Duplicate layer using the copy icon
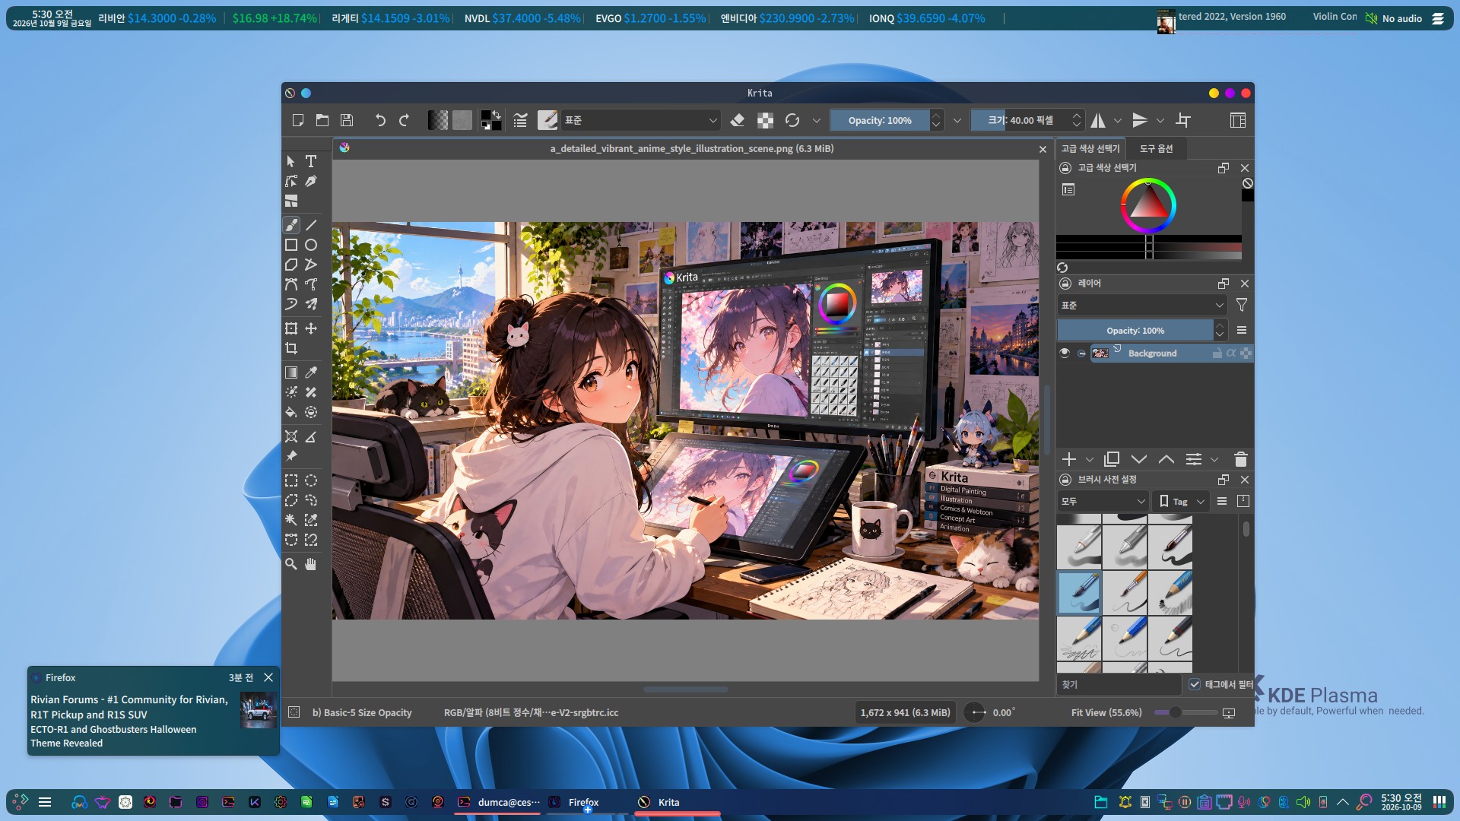Screen dimensions: 1460x821 point(1112,459)
